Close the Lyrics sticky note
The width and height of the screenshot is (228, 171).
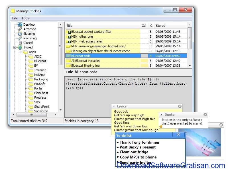pyautogui.click(x=180, y=106)
